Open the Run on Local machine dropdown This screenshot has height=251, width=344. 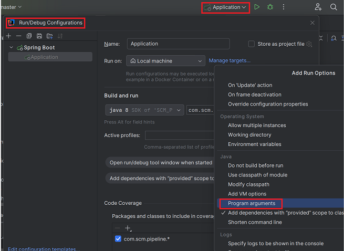point(165,61)
